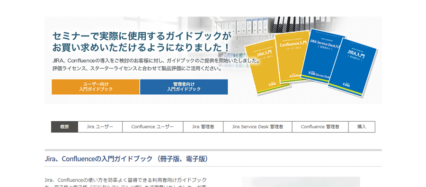Open the Jira Service Desk 管理者 tab
This screenshot has width=426, height=187.
pyautogui.click(x=258, y=127)
